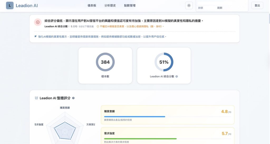Image resolution: width=270 pixels, height=144 pixels.
Task: Open help icon beside Leadion AI 整體評分
Action: (x=73, y=98)
